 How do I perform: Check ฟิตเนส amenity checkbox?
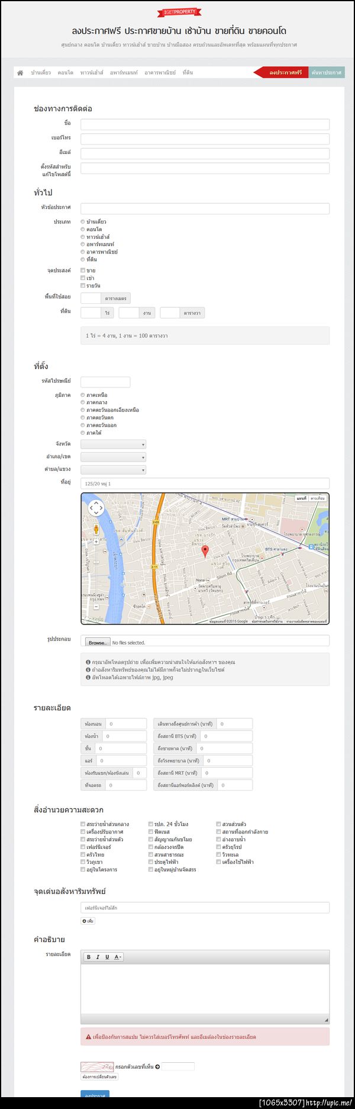(151, 832)
